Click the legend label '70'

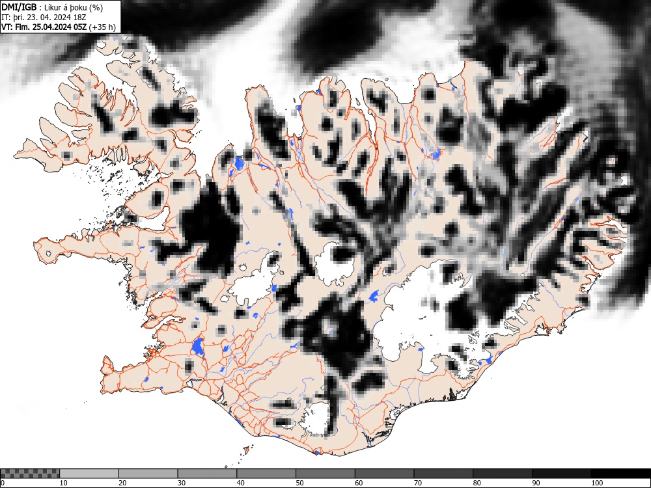click(418, 483)
